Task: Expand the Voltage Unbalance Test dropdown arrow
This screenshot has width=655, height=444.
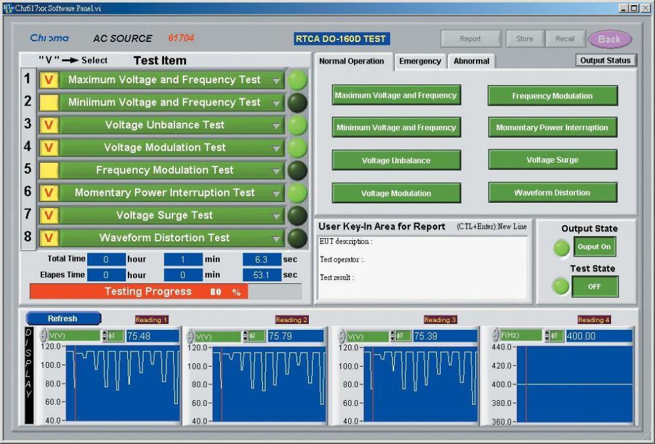Action: click(277, 126)
